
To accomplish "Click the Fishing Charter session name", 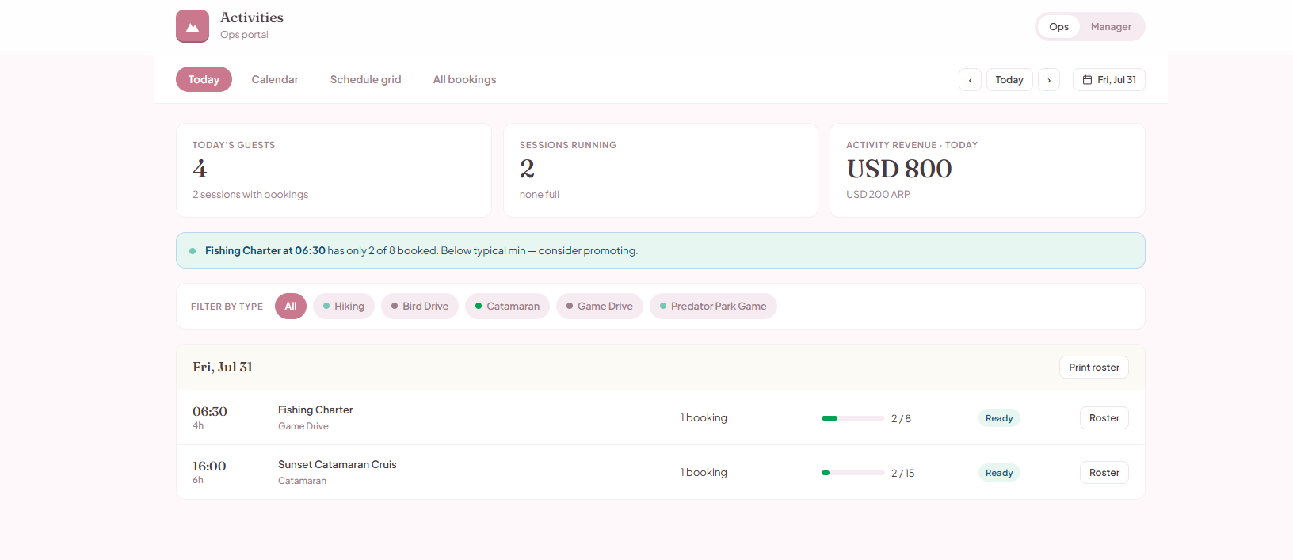I will 315,410.
